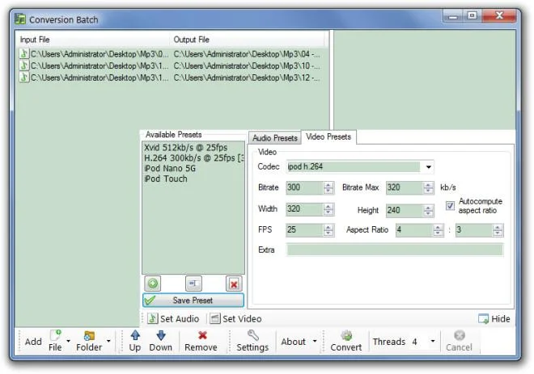Remove selected file using red X icon
534x374 pixels.
[x=201, y=341]
